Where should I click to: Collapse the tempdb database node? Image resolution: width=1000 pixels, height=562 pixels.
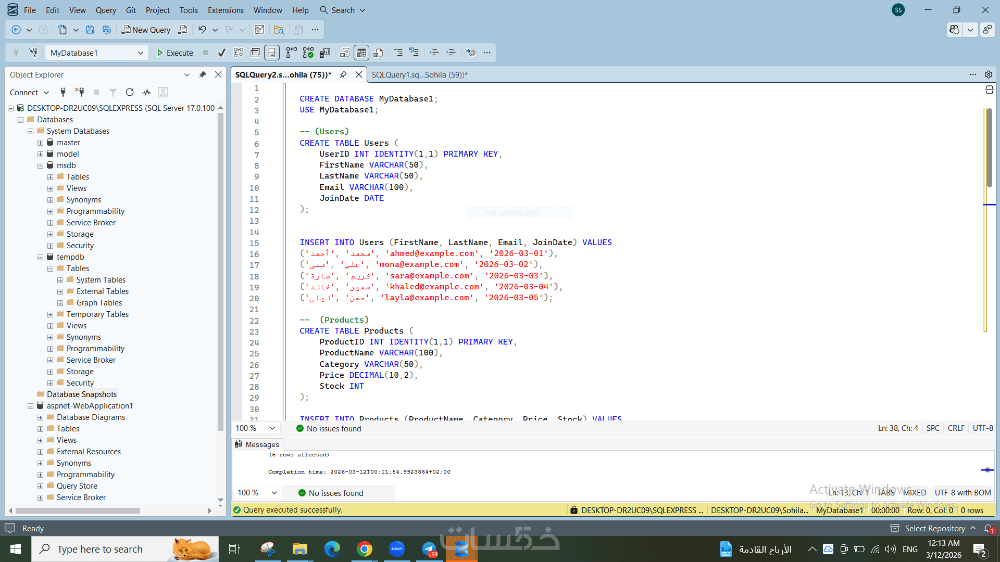click(x=40, y=257)
